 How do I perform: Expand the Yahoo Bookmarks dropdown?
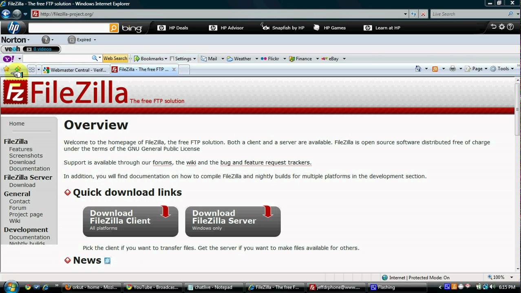166,59
